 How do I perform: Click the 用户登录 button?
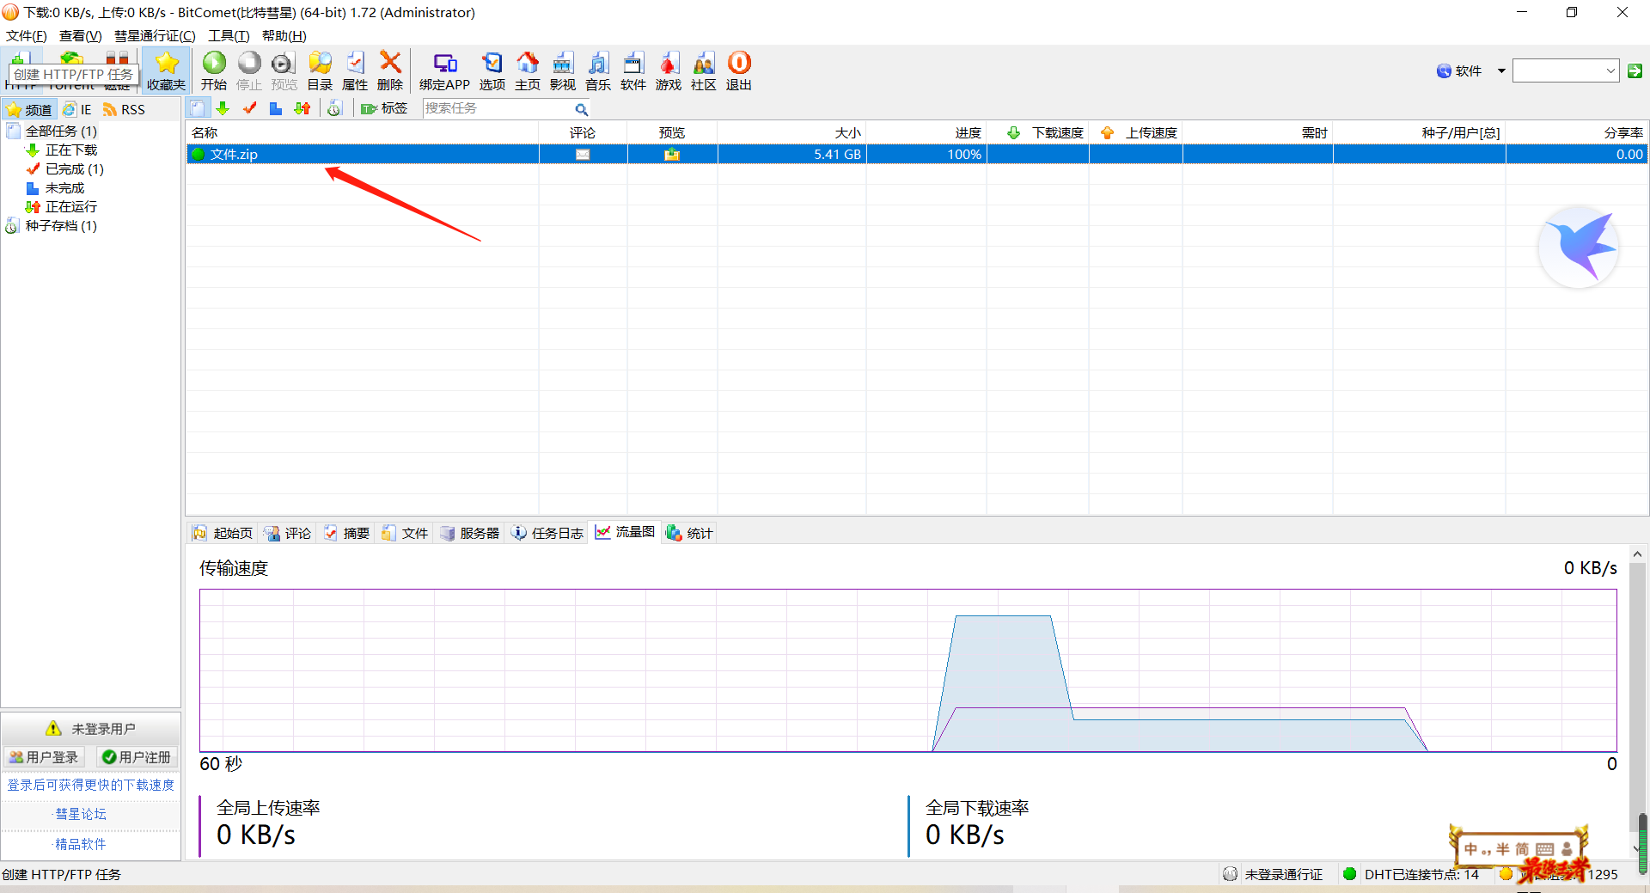(44, 756)
